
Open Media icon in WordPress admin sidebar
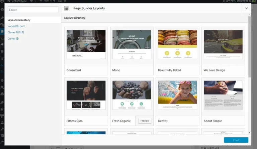click(x=2, y=25)
